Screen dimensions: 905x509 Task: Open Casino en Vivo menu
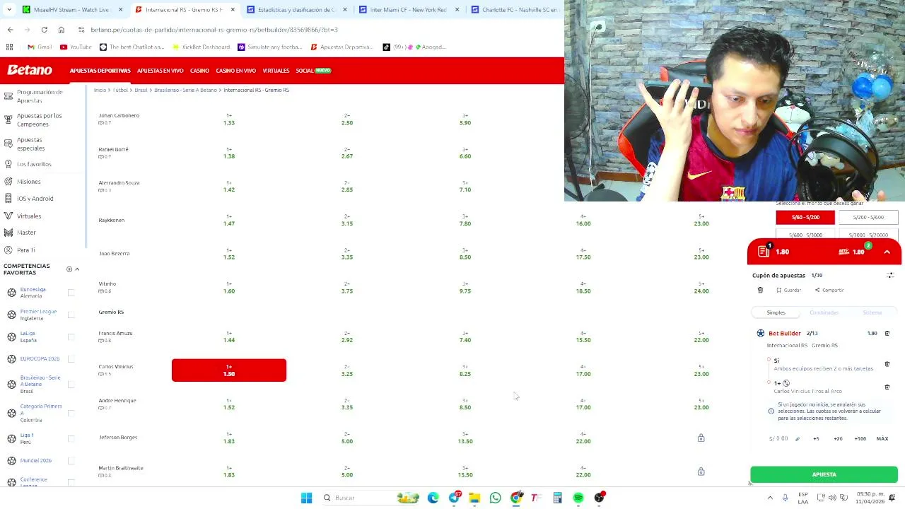click(x=235, y=71)
